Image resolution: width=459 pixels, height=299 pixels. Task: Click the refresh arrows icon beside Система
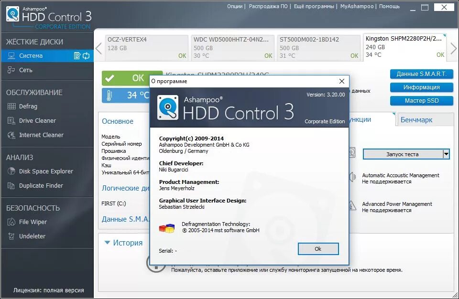tap(86, 55)
